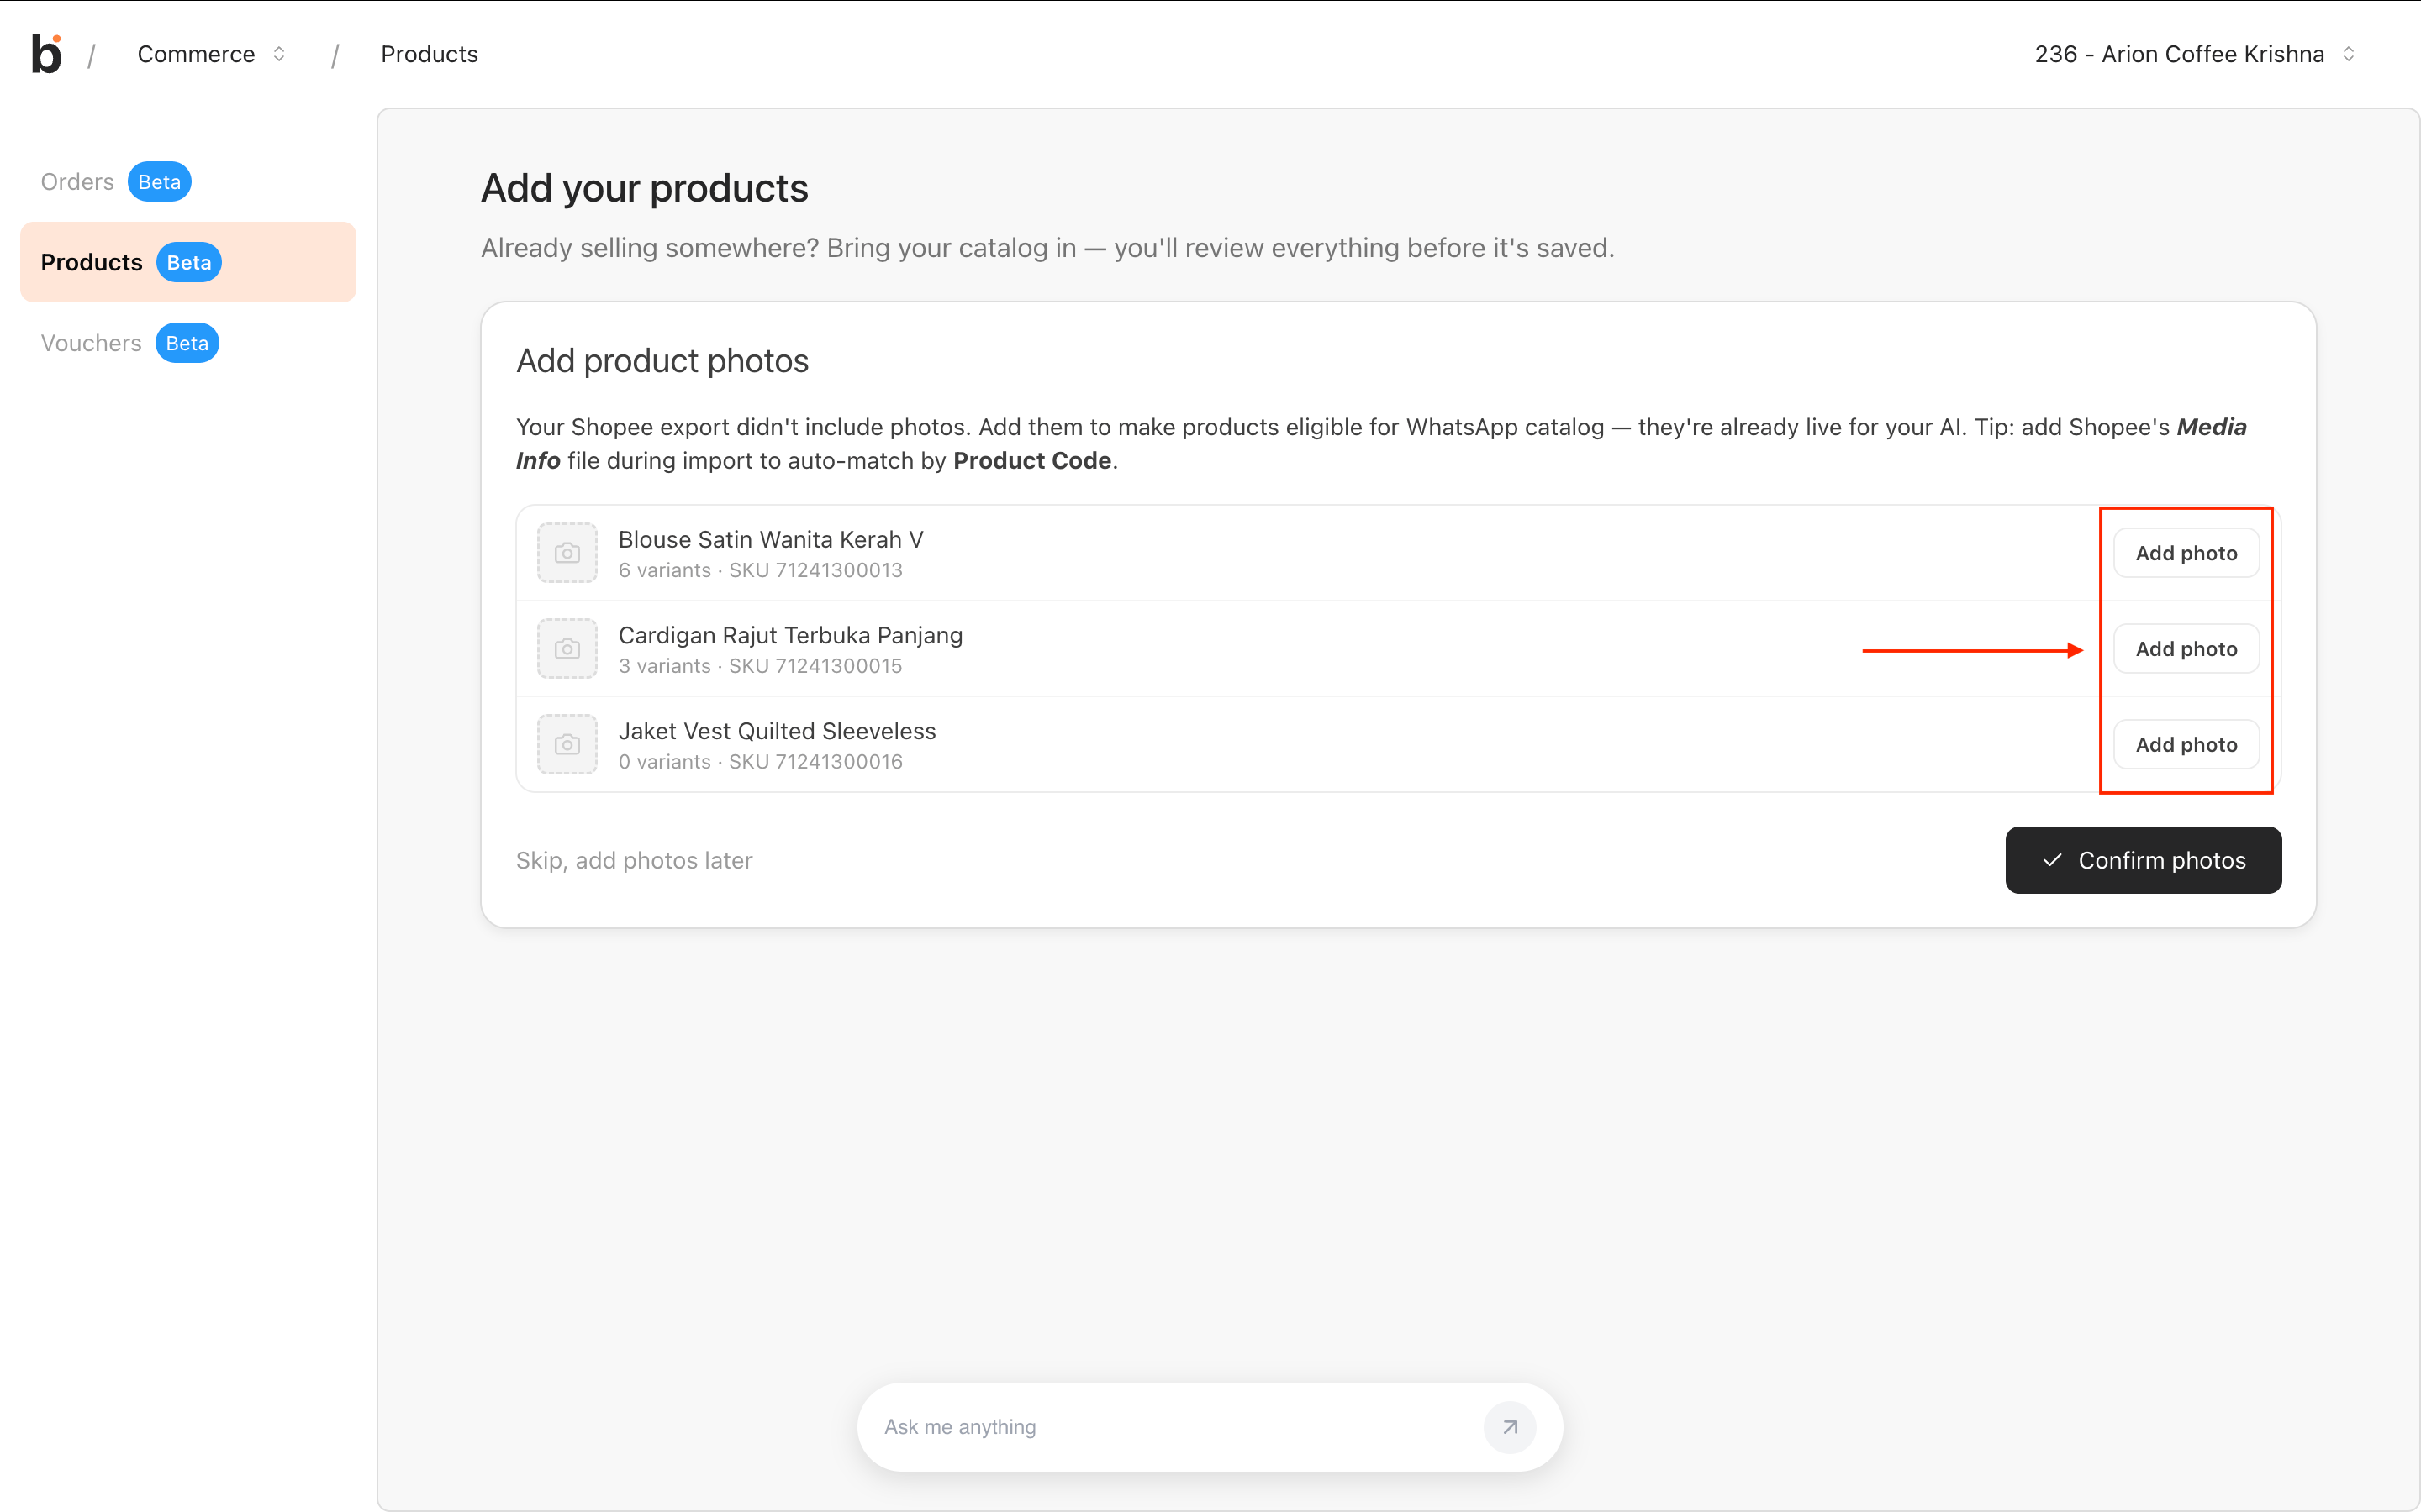Image resolution: width=2421 pixels, height=1512 pixels.
Task: Click the send arrow icon in chat box
Action: 1511,1427
